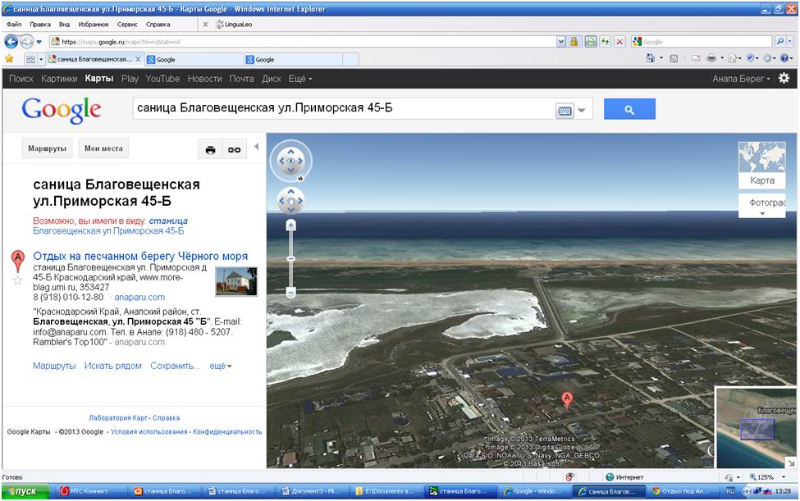
Task: Open the on-screen keyboard icon in search box
Action: click(565, 111)
